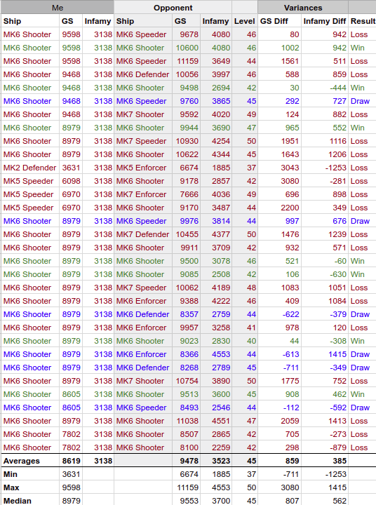
Task: Select the 'Averages' row label cell
Action: [x=30, y=461]
